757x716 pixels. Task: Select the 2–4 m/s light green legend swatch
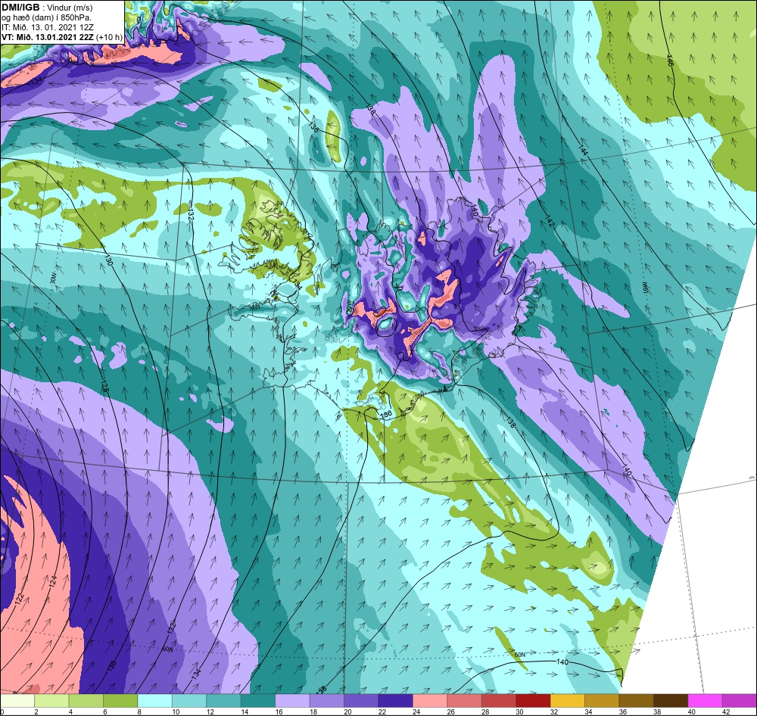pyautogui.click(x=51, y=701)
